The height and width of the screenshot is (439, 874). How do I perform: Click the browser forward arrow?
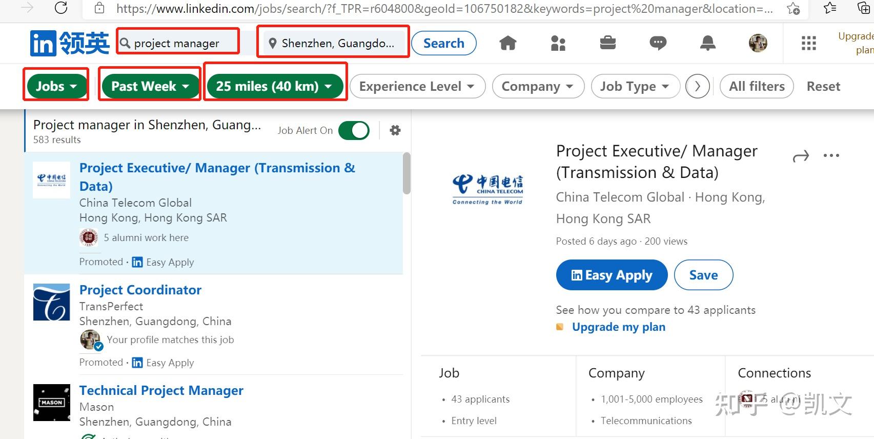click(27, 7)
